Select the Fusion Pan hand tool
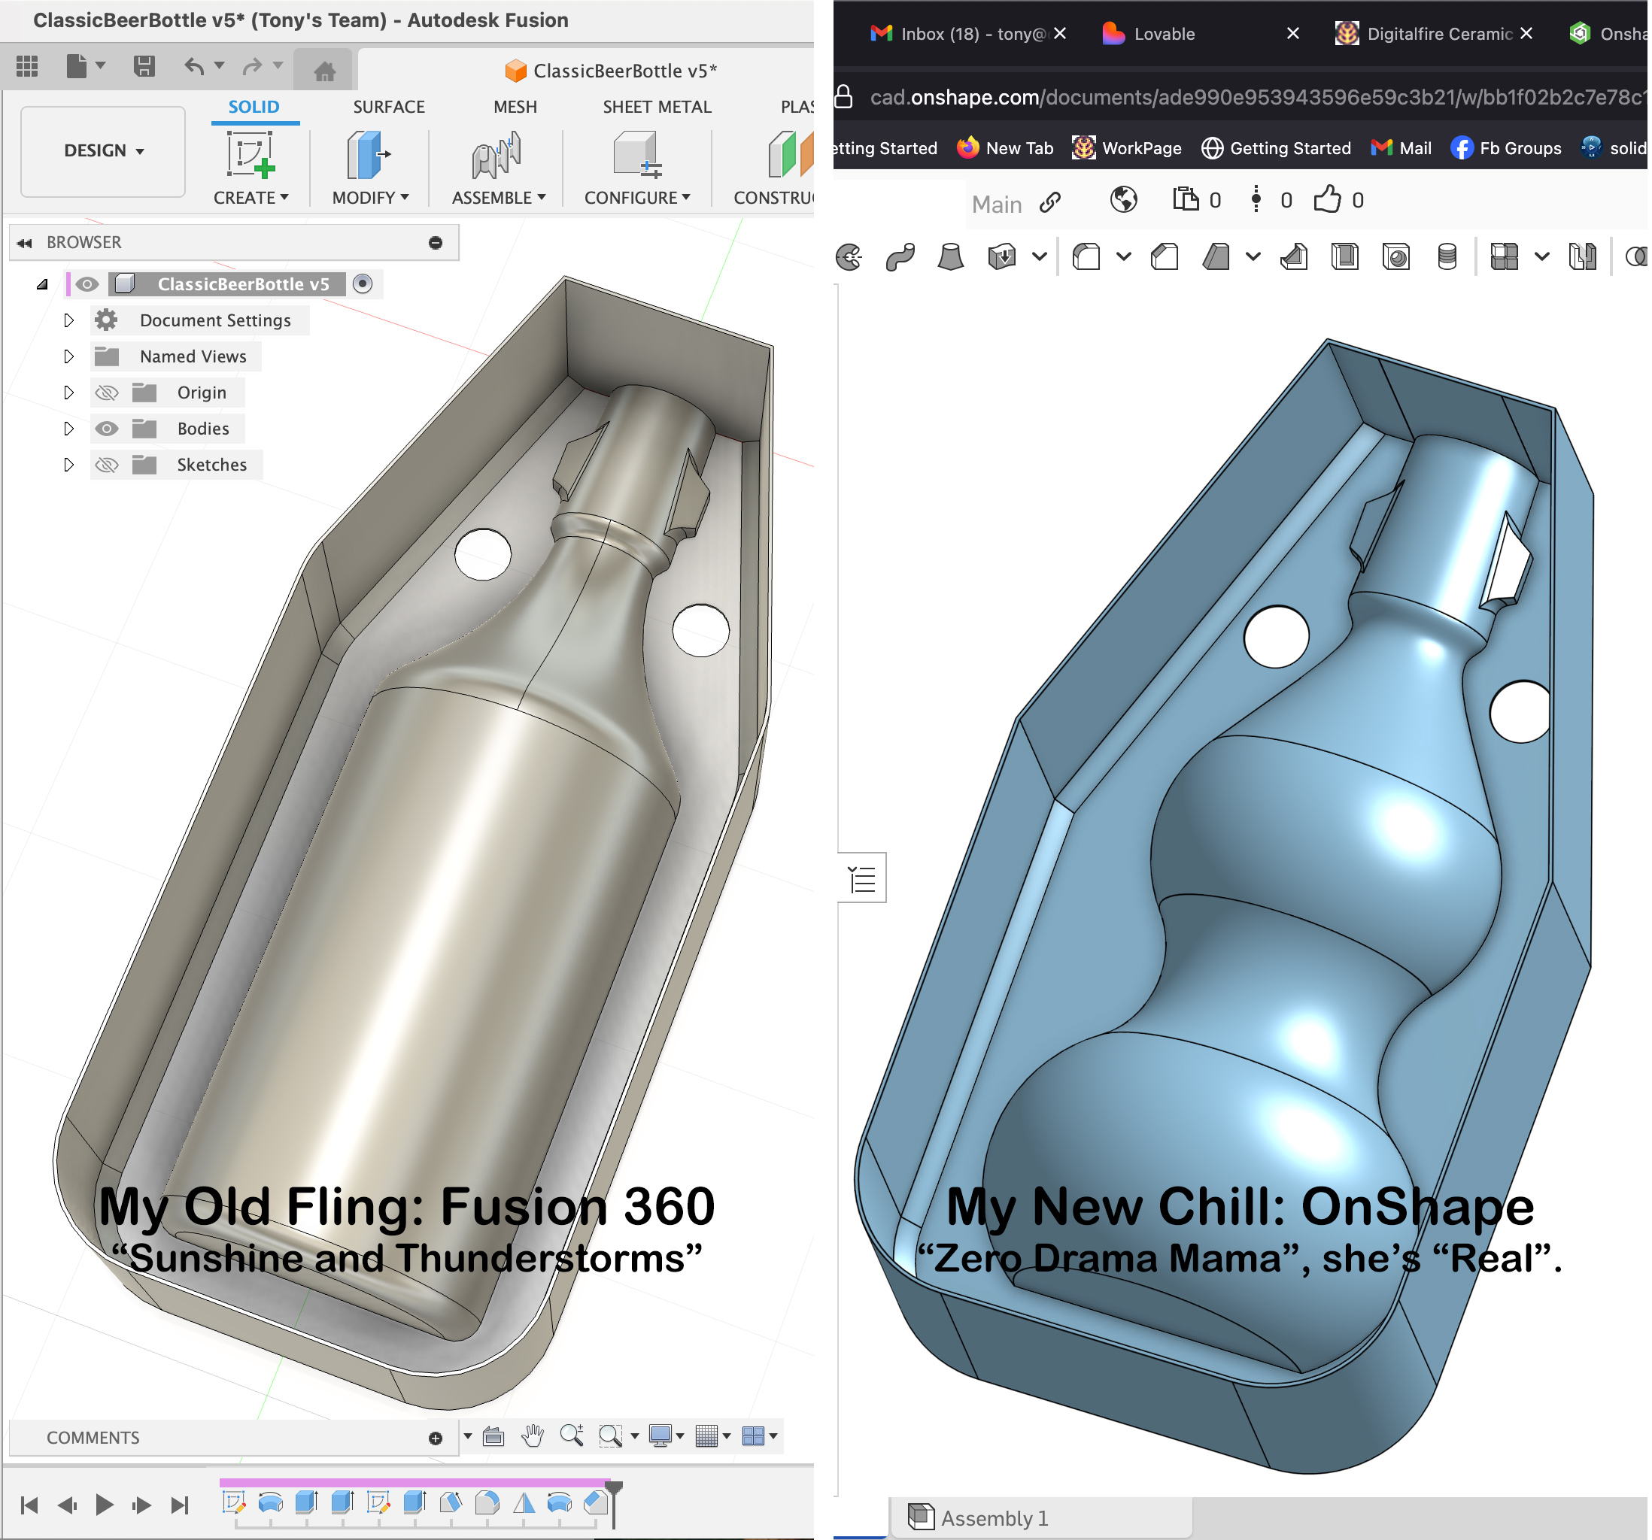This screenshot has width=1652, height=1540. [x=532, y=1435]
